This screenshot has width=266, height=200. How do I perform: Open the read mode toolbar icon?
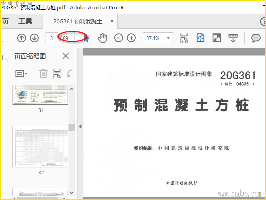tap(233, 38)
